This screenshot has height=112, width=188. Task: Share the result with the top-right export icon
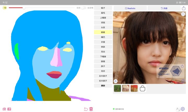pyautogui.click(x=184, y=8)
